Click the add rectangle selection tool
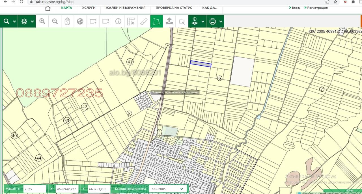362x194 pixels. pos(93,21)
